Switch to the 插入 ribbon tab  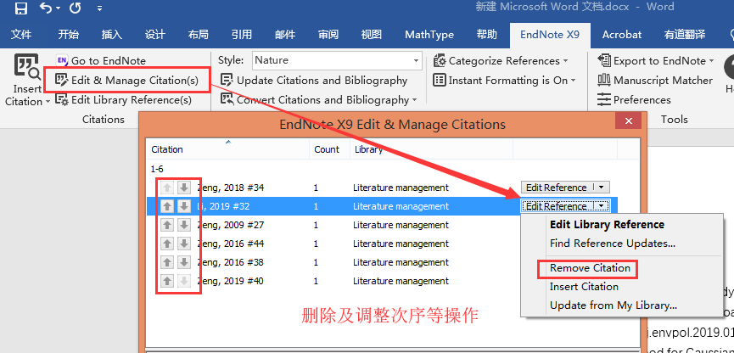111,35
